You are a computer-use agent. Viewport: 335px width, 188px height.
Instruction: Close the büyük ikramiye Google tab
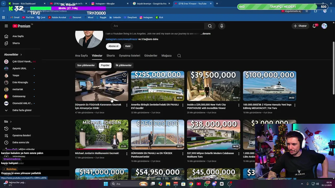[x=169, y=4]
